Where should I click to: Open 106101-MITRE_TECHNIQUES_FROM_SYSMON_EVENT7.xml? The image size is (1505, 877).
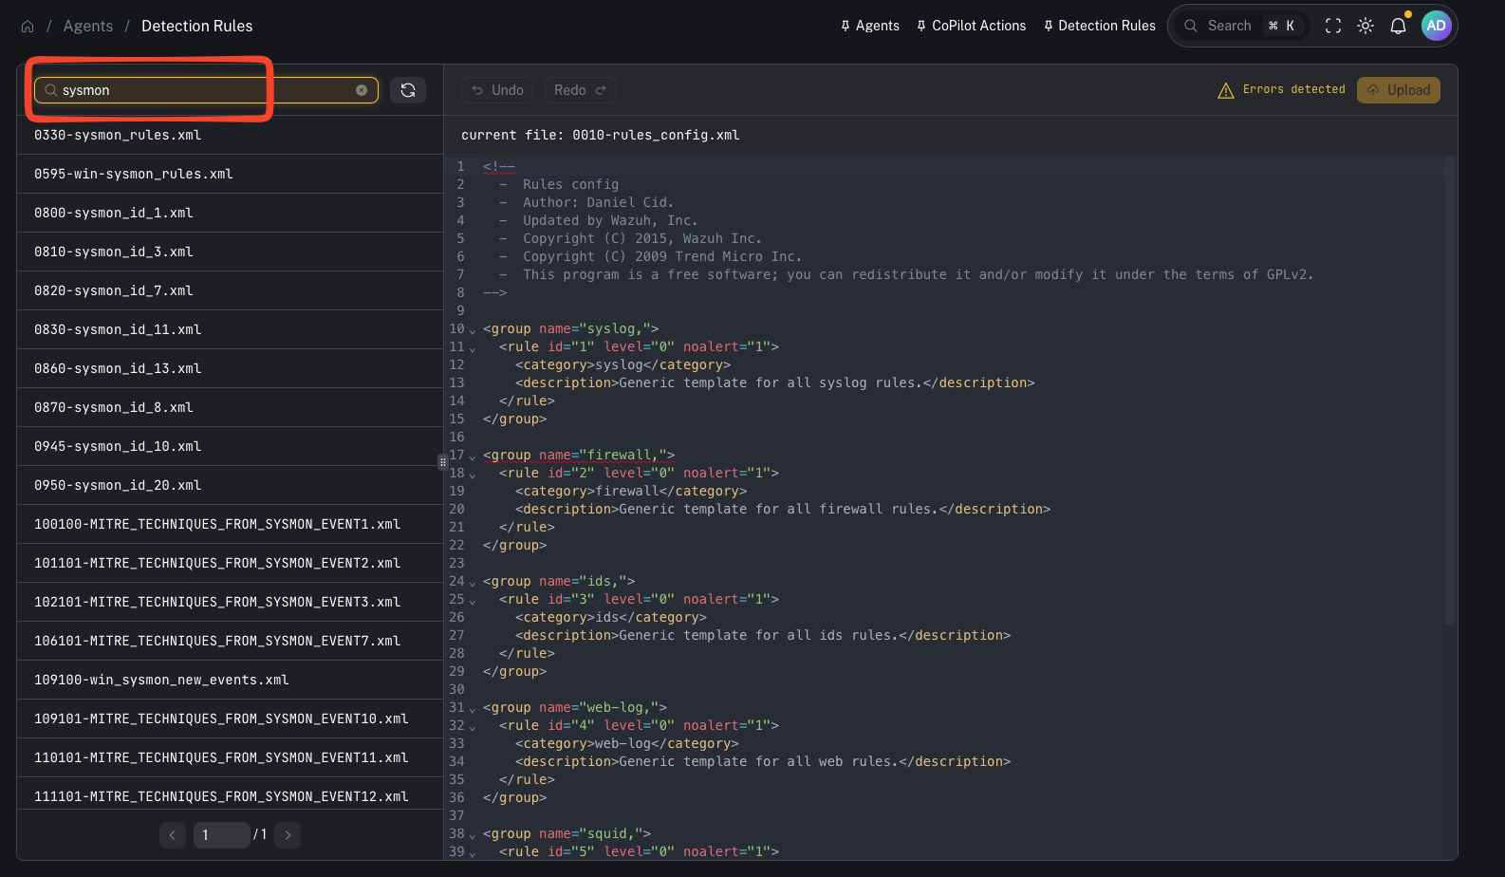pyautogui.click(x=230, y=641)
